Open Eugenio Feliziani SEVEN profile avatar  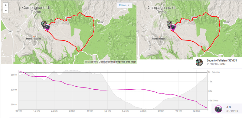coord(199,62)
